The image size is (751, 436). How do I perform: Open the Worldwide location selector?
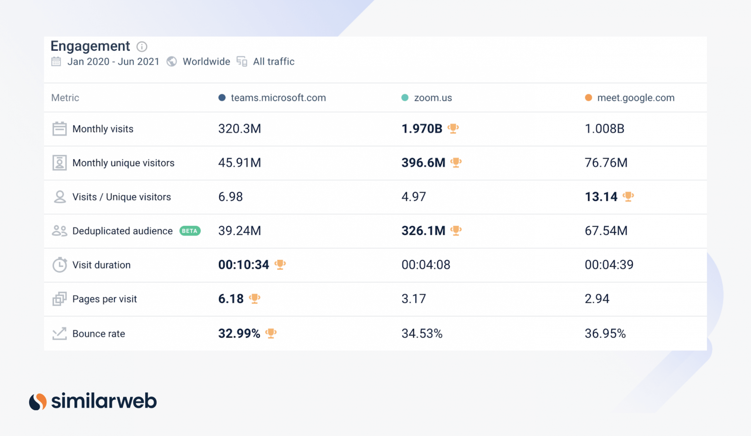point(206,61)
